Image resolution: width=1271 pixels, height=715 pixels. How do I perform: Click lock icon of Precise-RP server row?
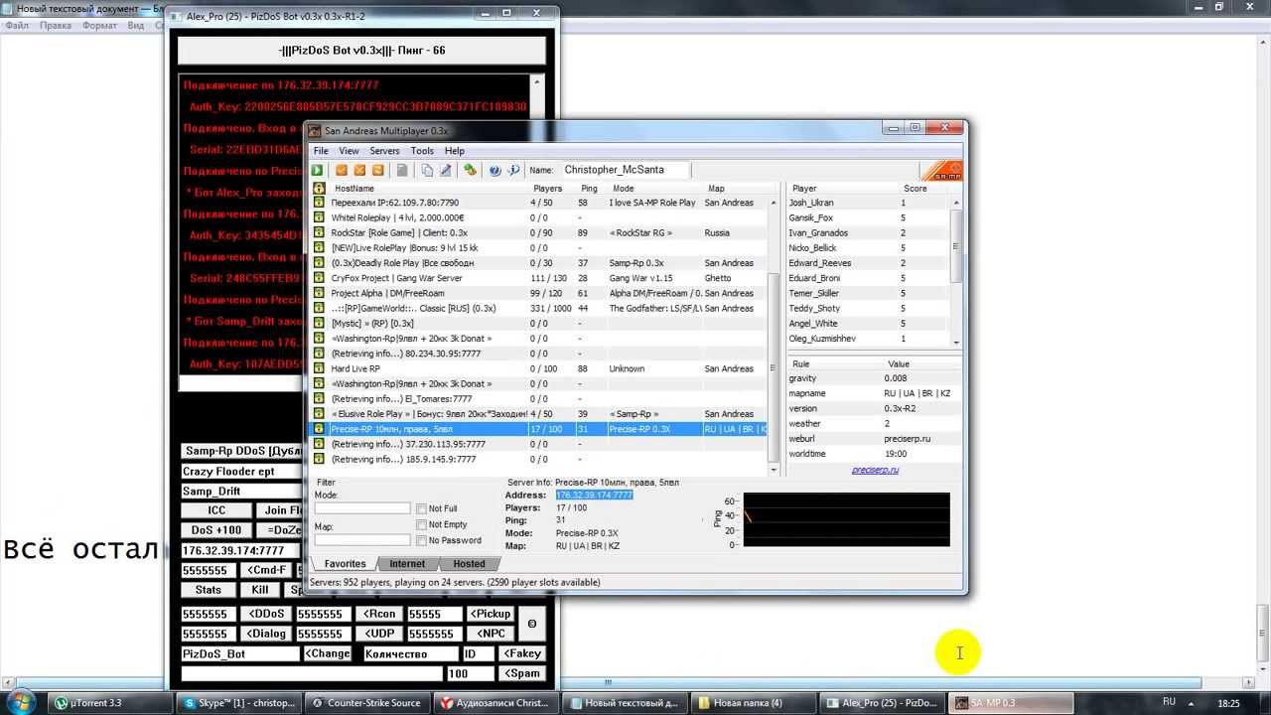tap(319, 429)
